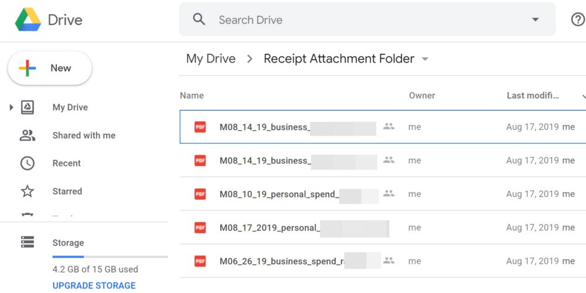Open the help question mark icon
The width and height of the screenshot is (586, 293).
pos(578,19)
